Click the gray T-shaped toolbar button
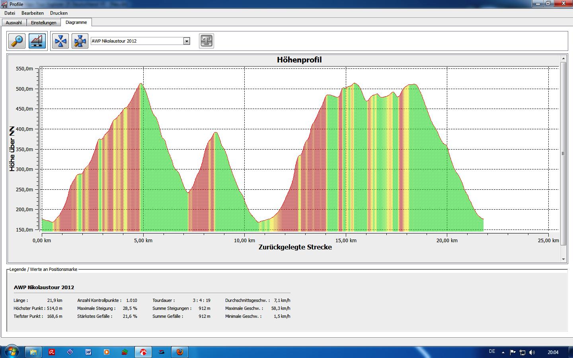 tap(206, 41)
